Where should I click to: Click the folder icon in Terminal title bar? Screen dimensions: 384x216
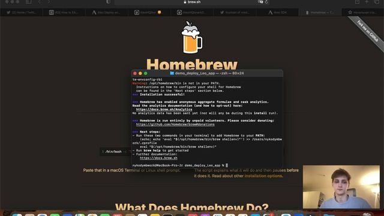click(172, 73)
